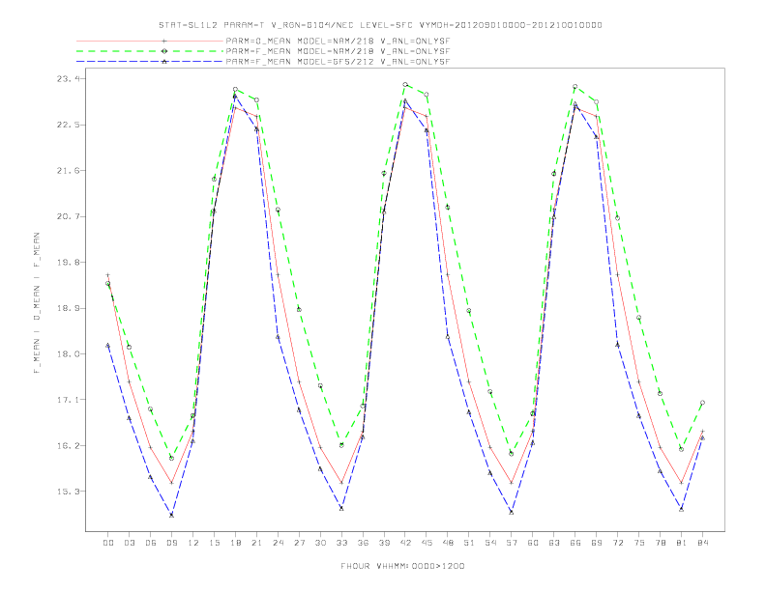Viewport: 766px width, 591px height.
Task: Click y-axis tick label 22.5
Action: click(x=67, y=125)
